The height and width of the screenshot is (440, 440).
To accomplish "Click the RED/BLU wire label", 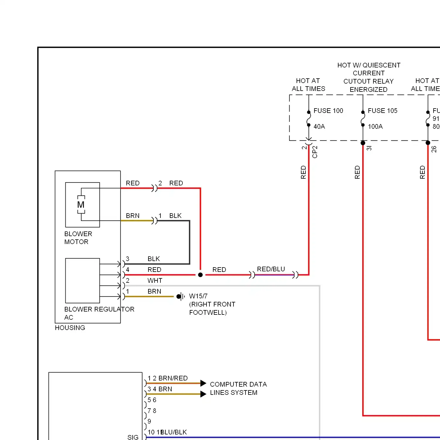I will click(x=271, y=269).
